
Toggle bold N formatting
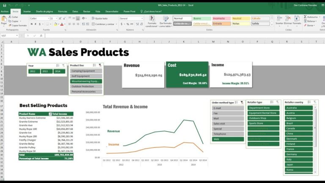(32, 24)
